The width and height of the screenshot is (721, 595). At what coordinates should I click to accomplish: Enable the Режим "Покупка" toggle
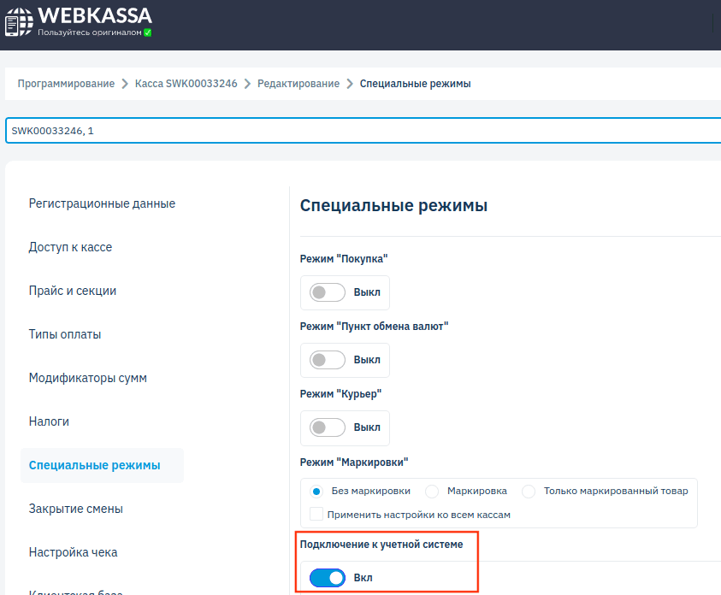pos(326,292)
